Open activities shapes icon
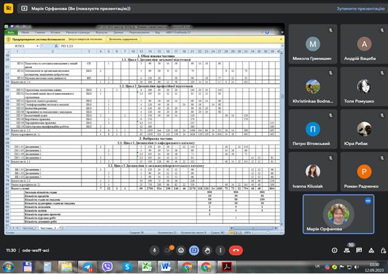The height and width of the screenshot is (274, 388). point(372,250)
